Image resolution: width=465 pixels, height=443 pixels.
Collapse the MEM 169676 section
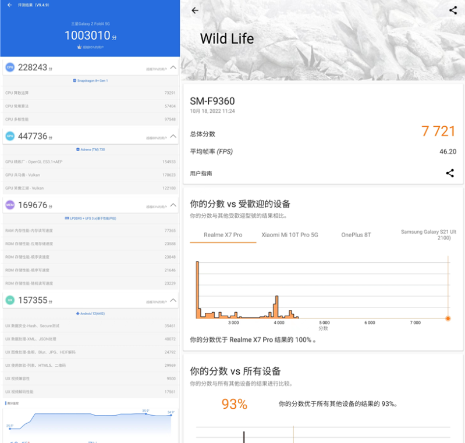(x=173, y=205)
